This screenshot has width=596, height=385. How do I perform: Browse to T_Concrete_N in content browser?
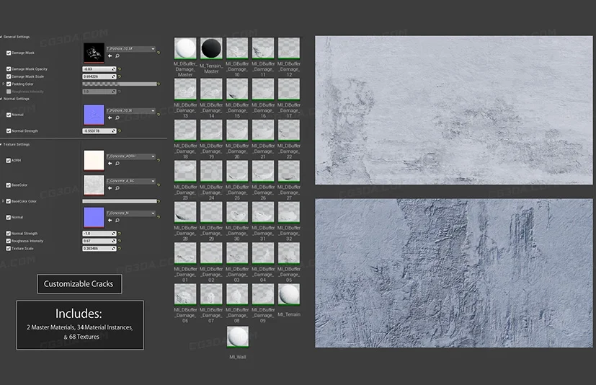pos(117,221)
